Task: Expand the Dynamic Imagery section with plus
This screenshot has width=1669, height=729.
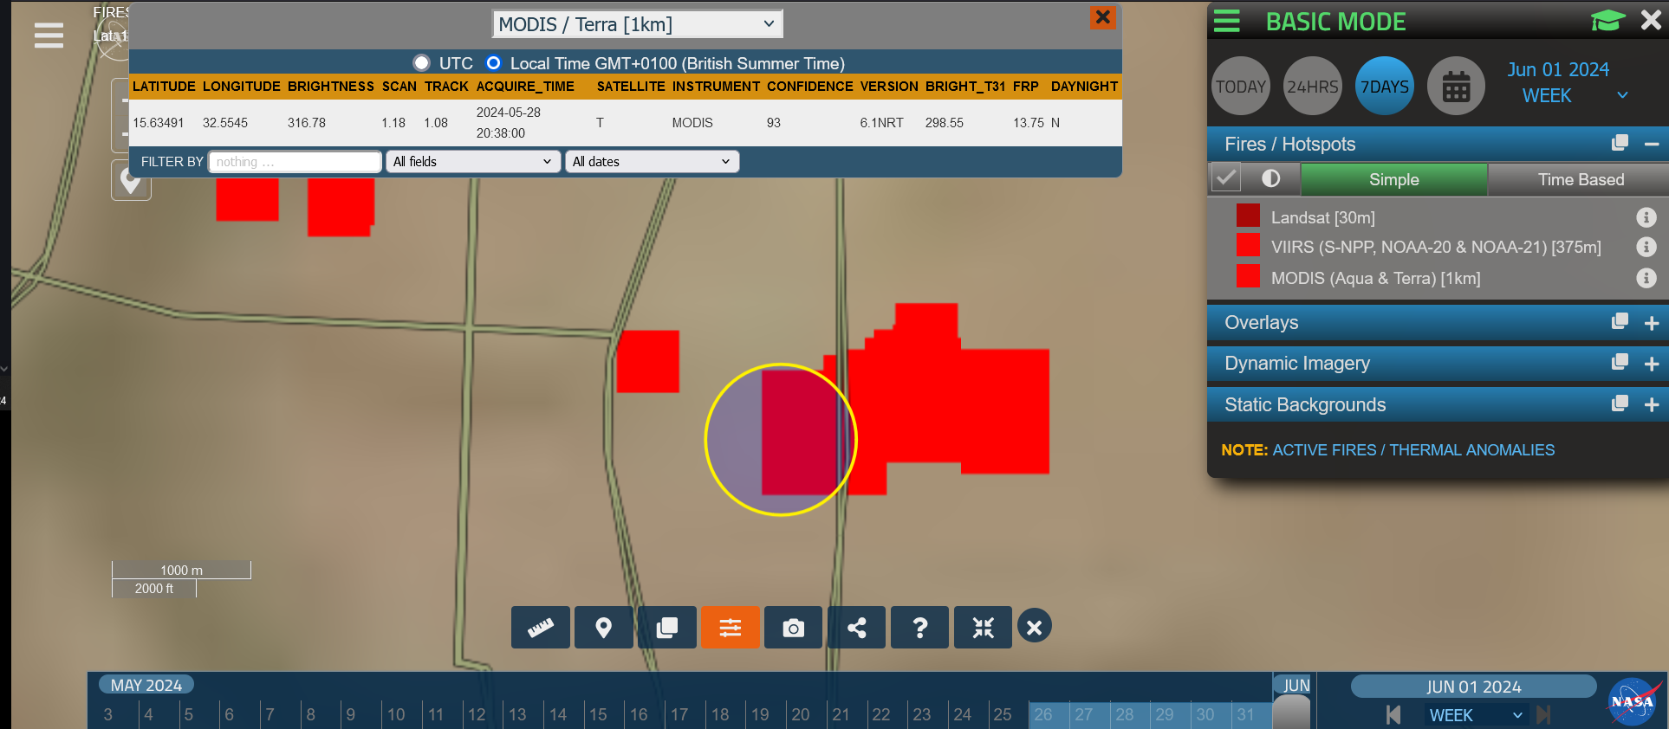Action: click(1652, 364)
